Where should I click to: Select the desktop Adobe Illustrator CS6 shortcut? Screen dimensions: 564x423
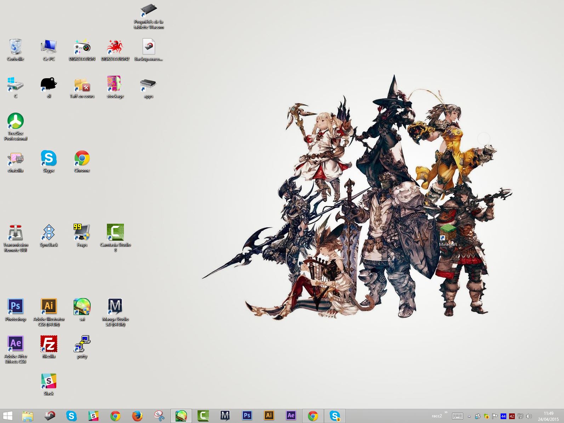(x=49, y=313)
